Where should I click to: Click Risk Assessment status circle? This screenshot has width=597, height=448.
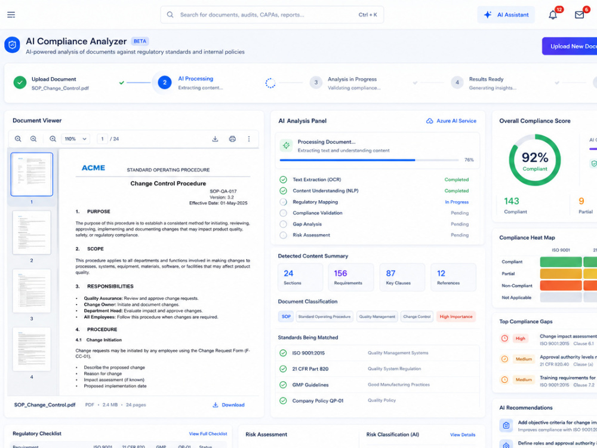[x=283, y=235]
